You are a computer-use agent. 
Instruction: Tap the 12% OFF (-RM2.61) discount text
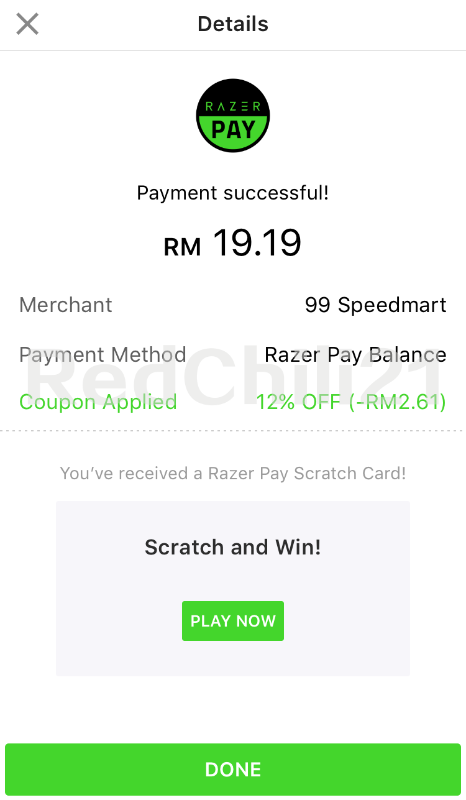[352, 402]
